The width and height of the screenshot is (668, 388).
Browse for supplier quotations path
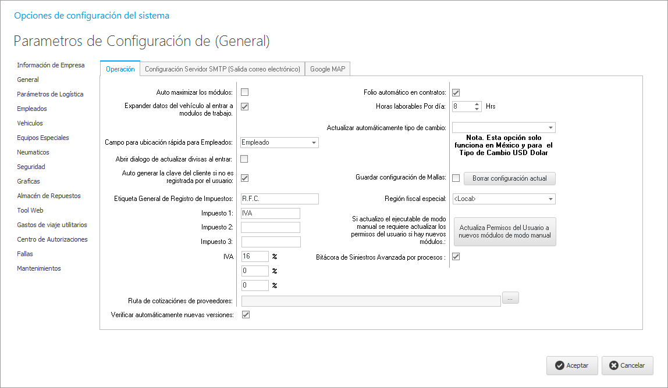click(x=510, y=298)
